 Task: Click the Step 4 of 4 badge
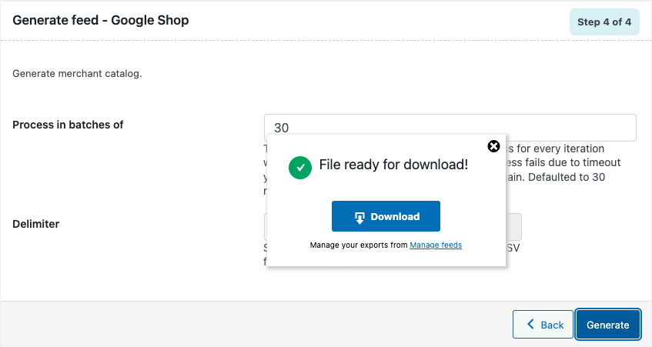coord(604,22)
